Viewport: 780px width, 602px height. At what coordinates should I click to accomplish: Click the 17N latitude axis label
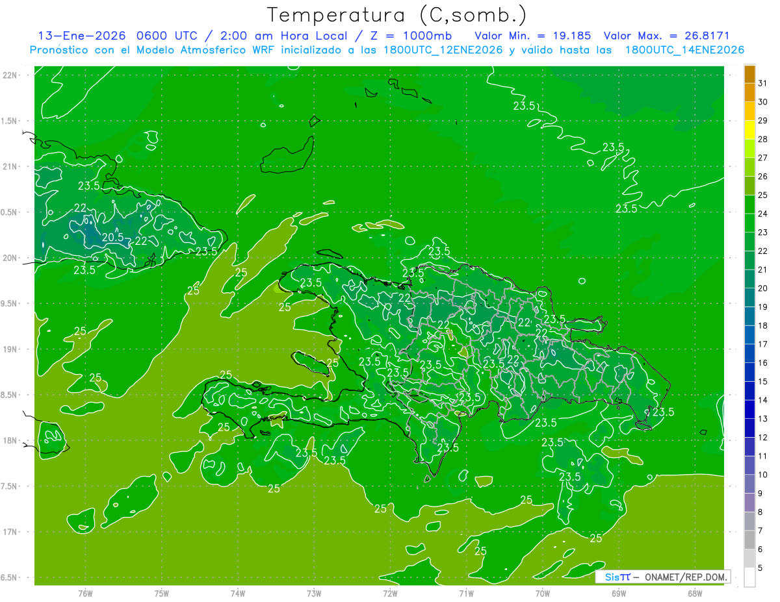10,532
